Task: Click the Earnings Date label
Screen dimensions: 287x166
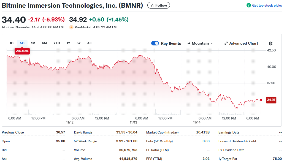Action: click(229, 132)
